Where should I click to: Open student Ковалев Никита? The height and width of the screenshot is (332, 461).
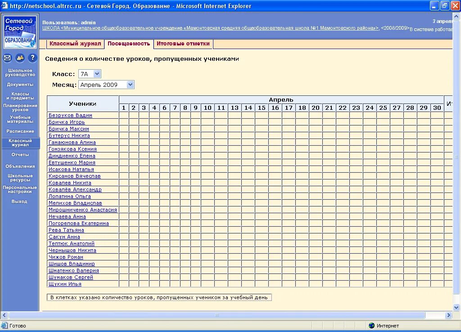[x=70, y=183]
